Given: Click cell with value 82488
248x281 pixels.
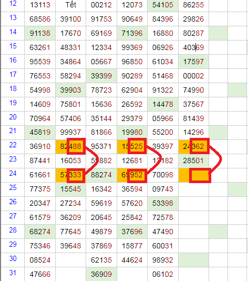Looking at the screenshot, I should tap(71, 147).
